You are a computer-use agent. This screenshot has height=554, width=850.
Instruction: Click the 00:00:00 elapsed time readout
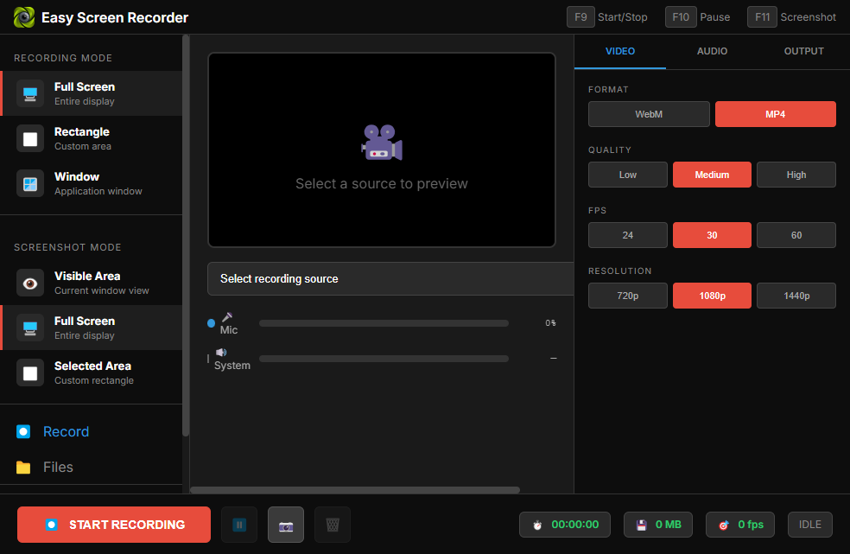pyautogui.click(x=575, y=525)
